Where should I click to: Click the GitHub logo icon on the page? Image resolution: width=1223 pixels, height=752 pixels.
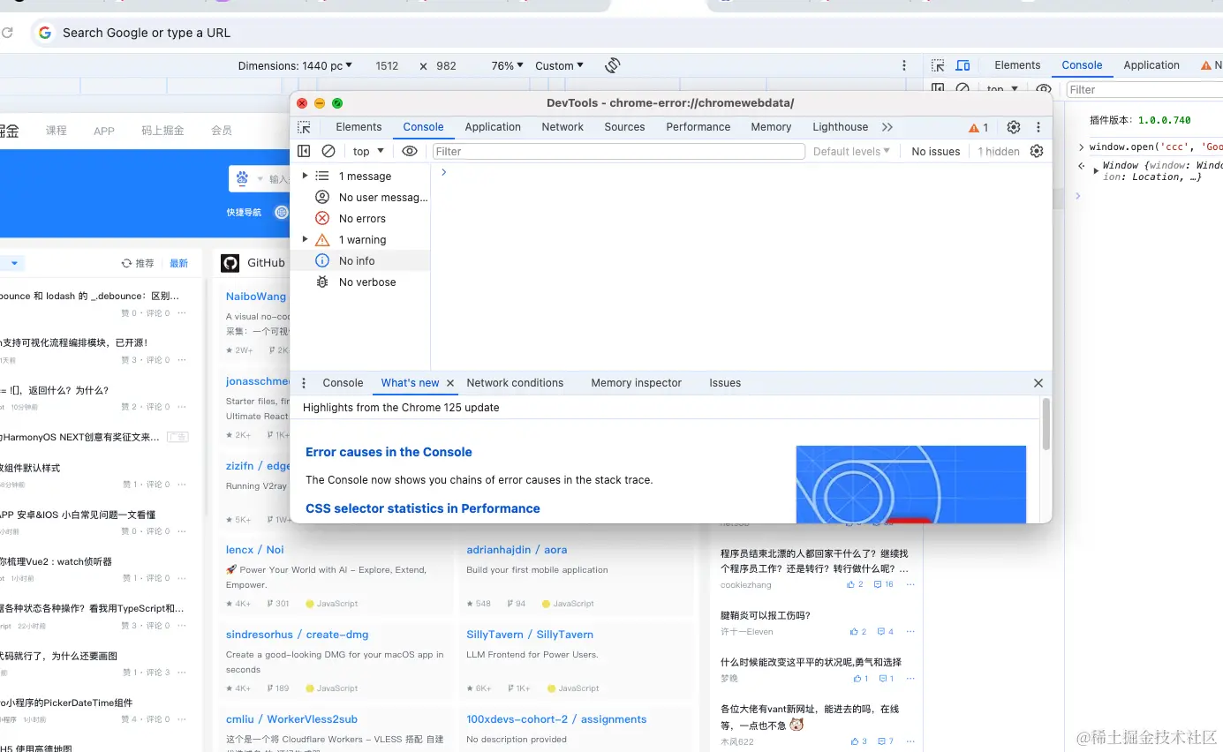(x=230, y=263)
